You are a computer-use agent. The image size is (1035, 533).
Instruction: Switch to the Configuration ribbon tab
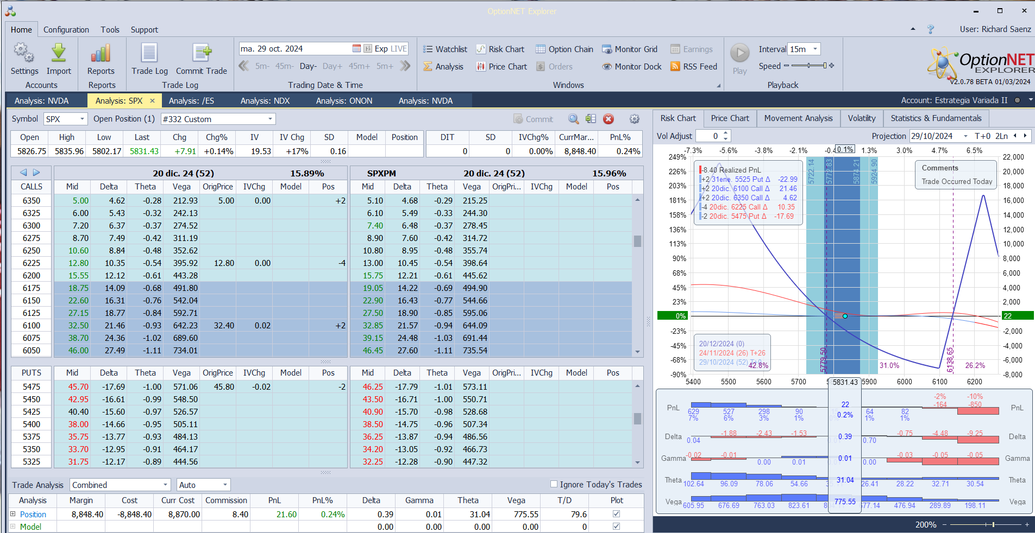(66, 30)
